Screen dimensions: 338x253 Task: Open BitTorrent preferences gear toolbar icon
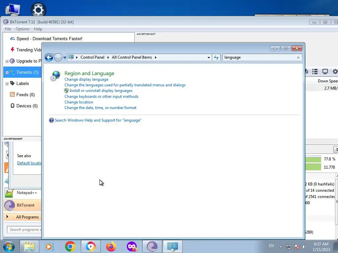(335, 71)
